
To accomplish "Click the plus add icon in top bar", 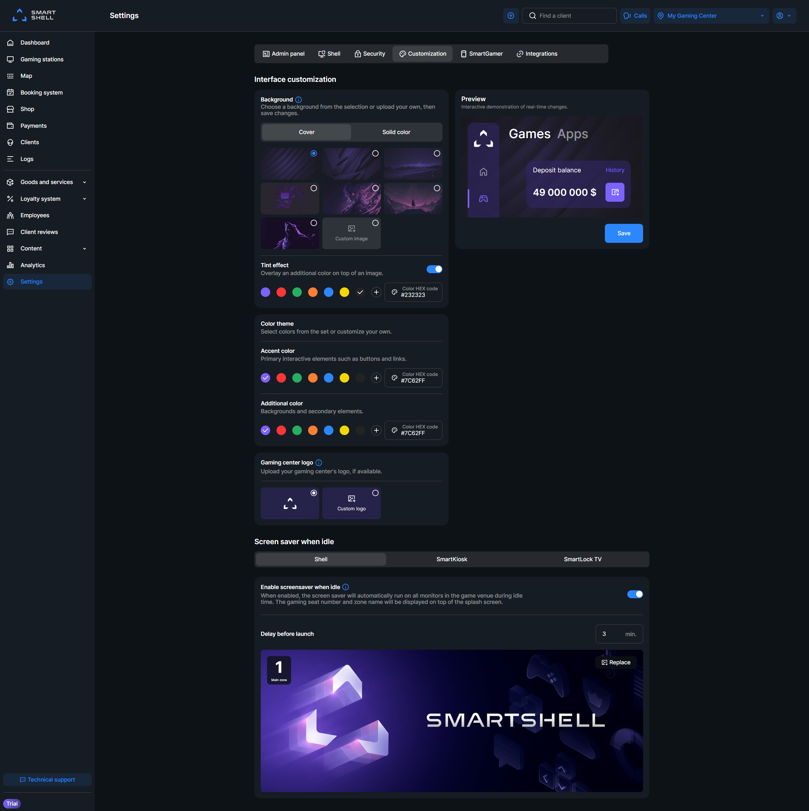I will (511, 15).
